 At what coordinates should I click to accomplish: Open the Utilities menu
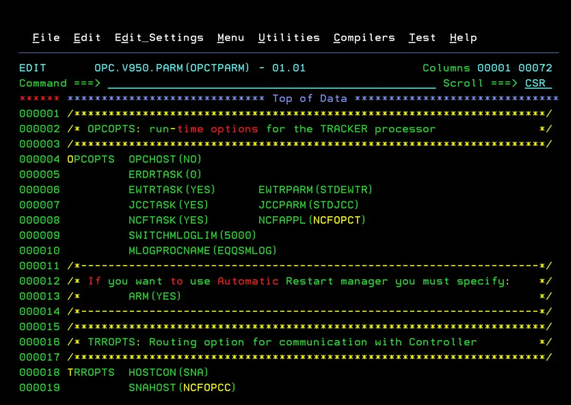pyautogui.click(x=289, y=38)
